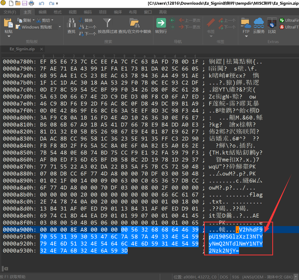Open the Cloud Services (云服务) icon
Screen dimensions: 299x280
point(259,23)
